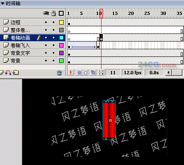The image size is (184, 165).
Task: Click motion tween span on 卷轴飞入 layer
Action: [x=82, y=46]
